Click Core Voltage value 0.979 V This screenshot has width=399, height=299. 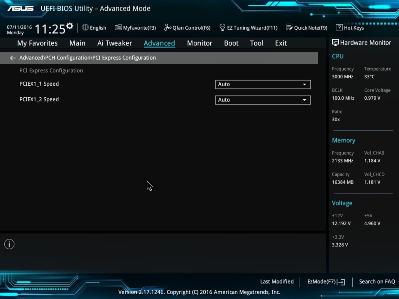(x=372, y=98)
